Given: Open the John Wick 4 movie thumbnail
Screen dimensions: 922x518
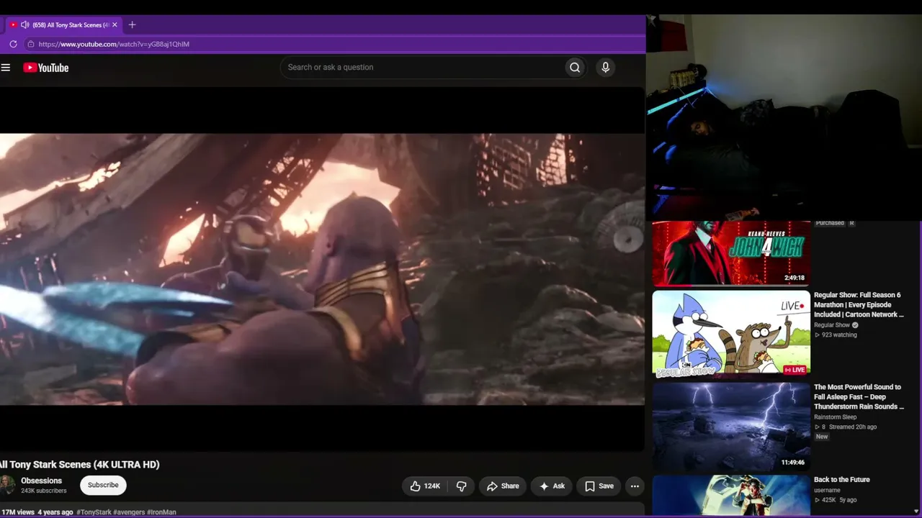Looking at the screenshot, I should (731, 253).
